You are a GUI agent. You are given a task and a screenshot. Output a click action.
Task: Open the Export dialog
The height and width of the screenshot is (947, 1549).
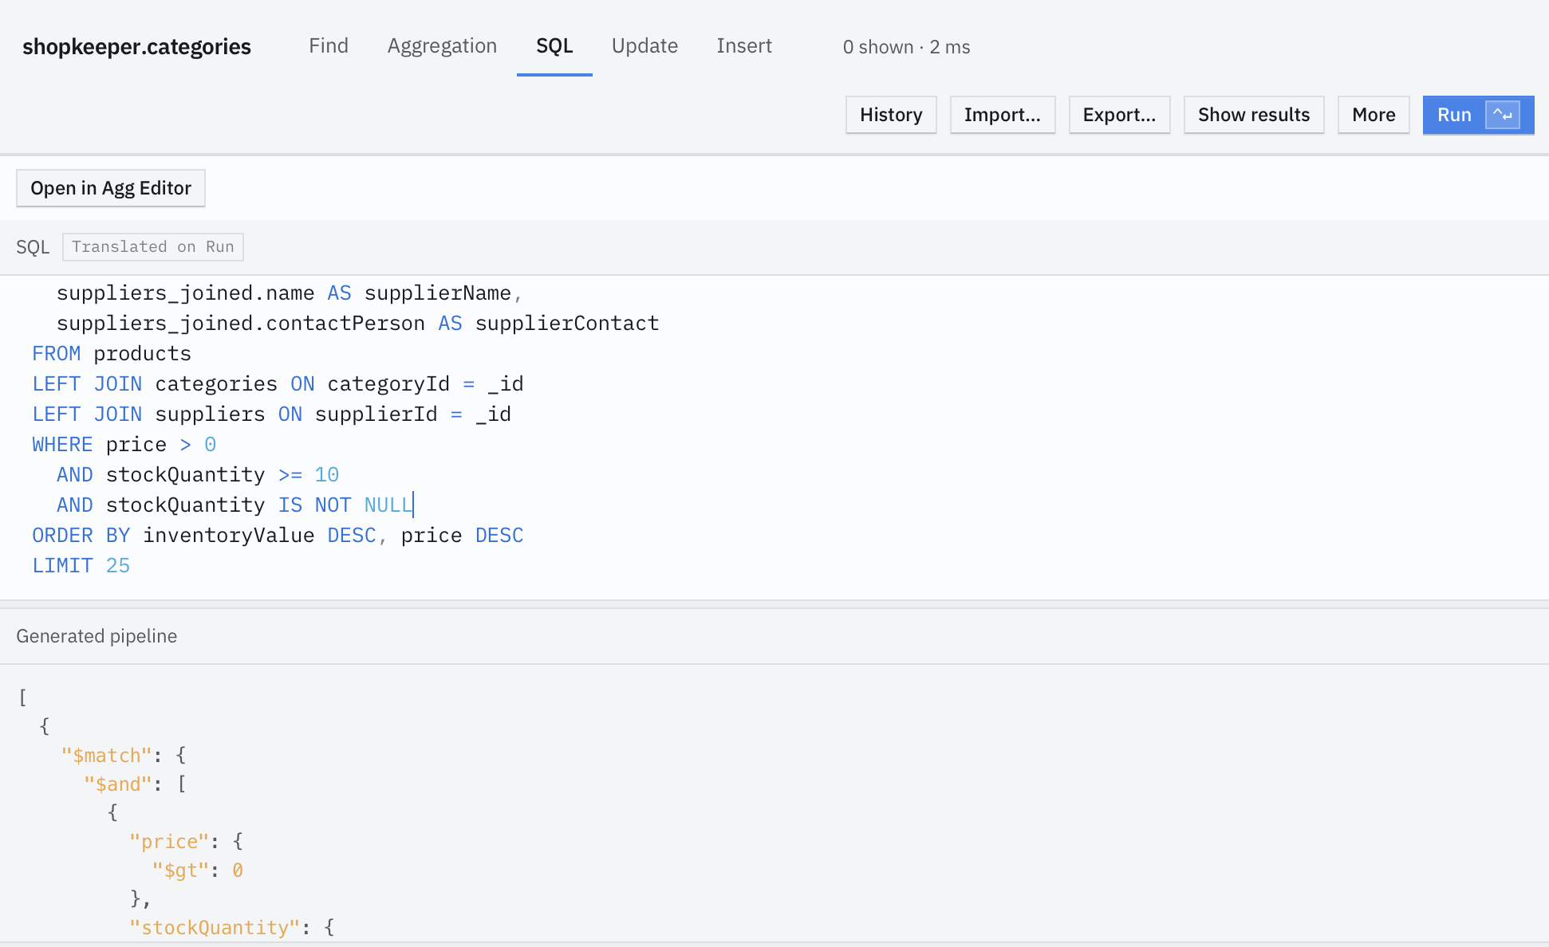[1118, 115]
